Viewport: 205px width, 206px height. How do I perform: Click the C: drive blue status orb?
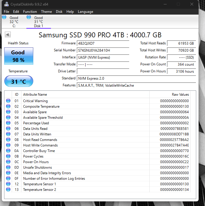coord(4,17)
